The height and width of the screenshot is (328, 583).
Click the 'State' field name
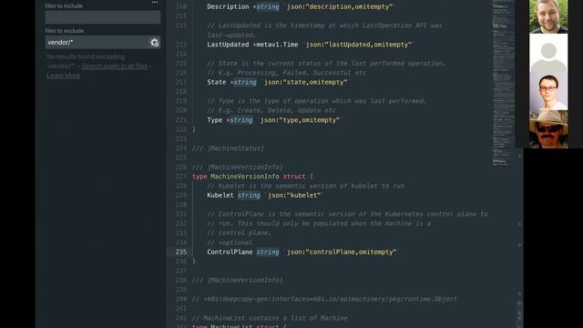217,82
